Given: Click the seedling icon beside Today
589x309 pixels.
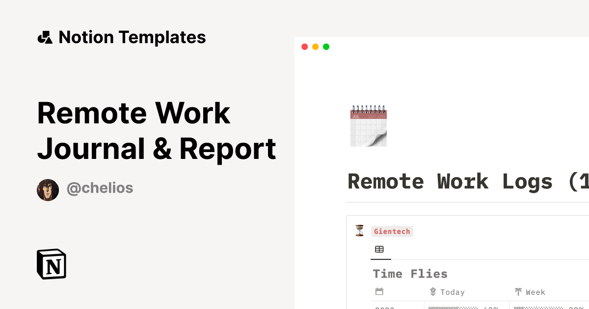Looking at the screenshot, I should (x=433, y=292).
